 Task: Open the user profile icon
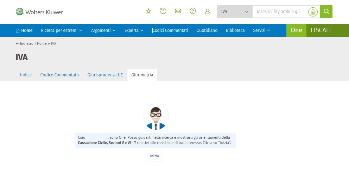coord(208,12)
